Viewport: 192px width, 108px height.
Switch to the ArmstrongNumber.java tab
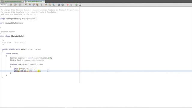pos(13,1)
